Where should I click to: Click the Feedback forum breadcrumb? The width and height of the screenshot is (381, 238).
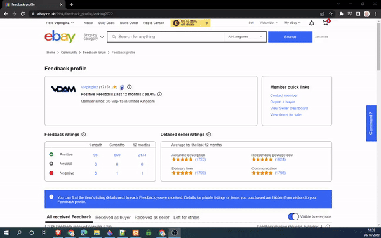94,53
